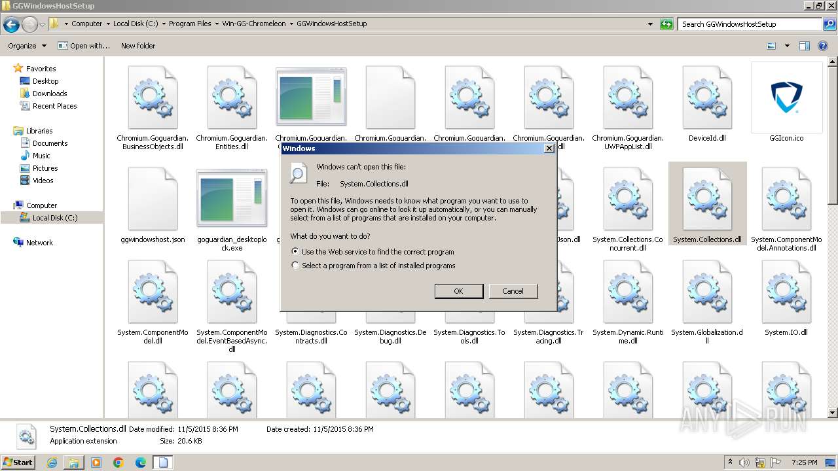Click the address bar refresh icon

click(x=666, y=24)
